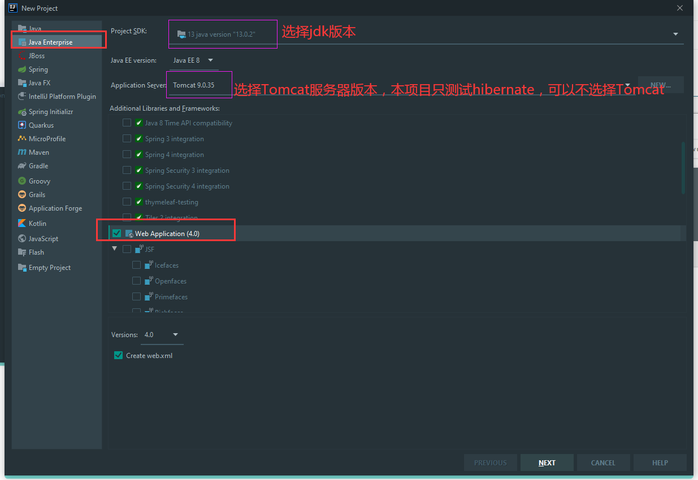Click the frameworks list scrollbar
The height and width of the screenshot is (480, 698).
tap(683, 168)
